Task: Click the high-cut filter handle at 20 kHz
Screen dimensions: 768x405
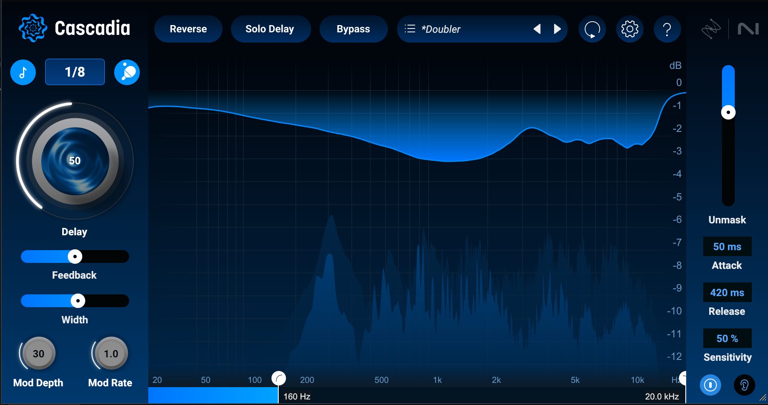Action: point(683,378)
